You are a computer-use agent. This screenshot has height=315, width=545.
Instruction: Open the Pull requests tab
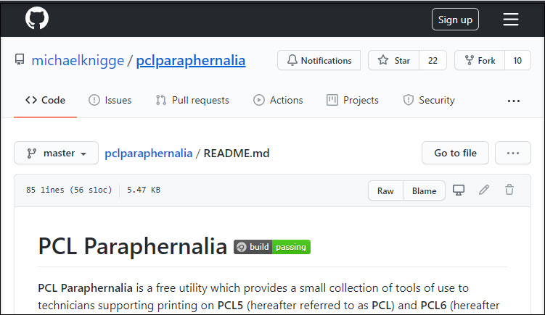(192, 100)
